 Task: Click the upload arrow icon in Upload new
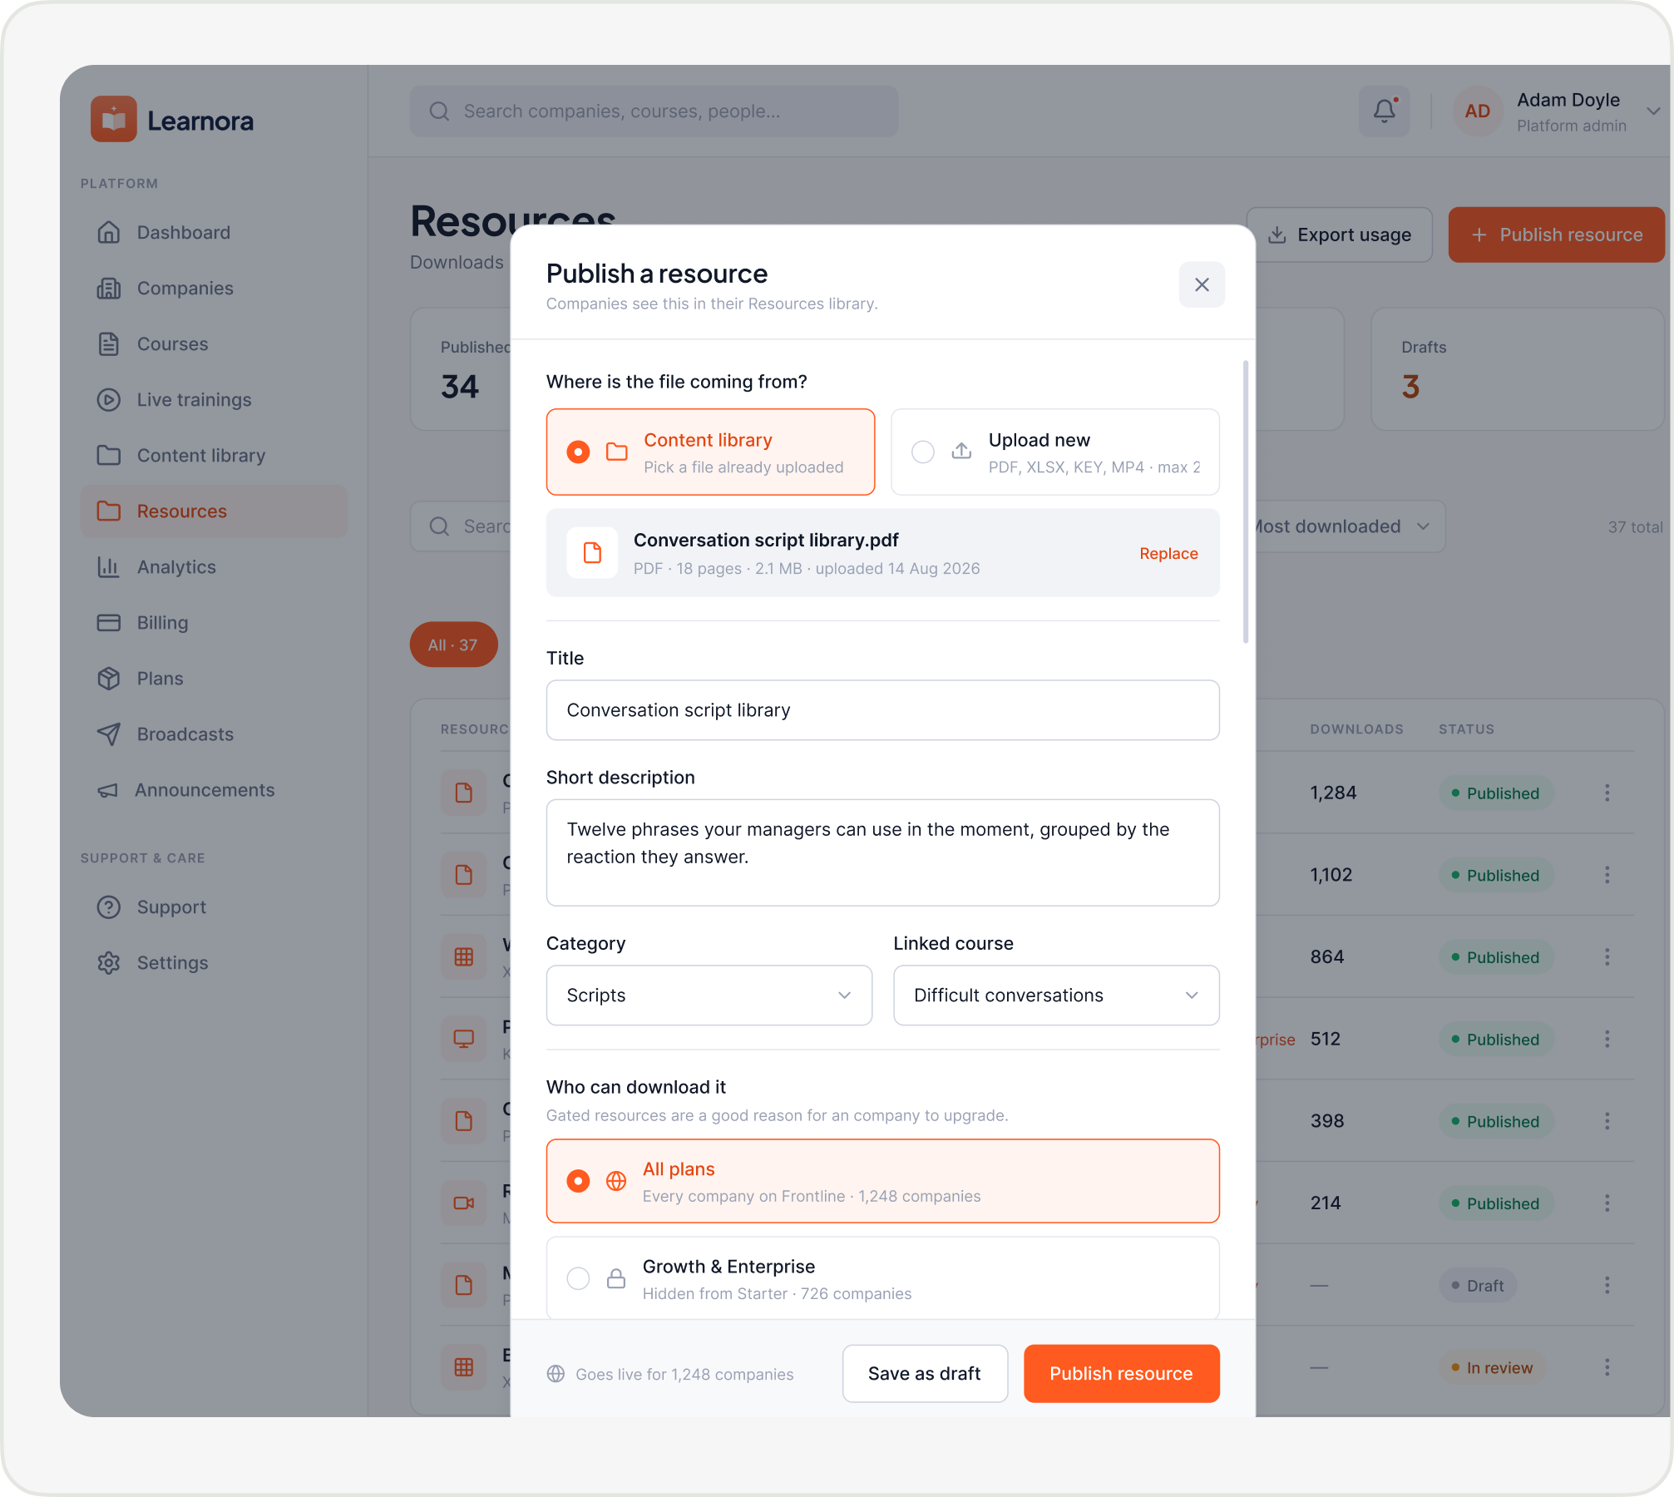pos(961,451)
